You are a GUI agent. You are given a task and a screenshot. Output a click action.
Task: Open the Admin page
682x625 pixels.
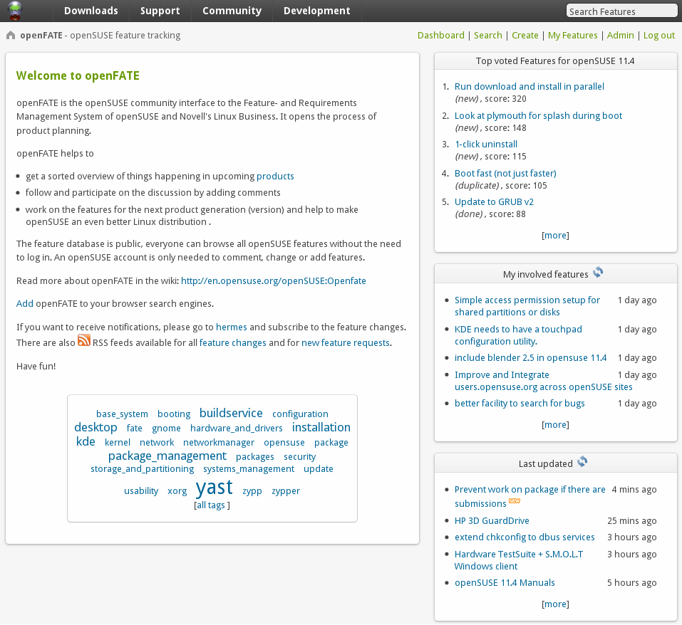click(620, 35)
